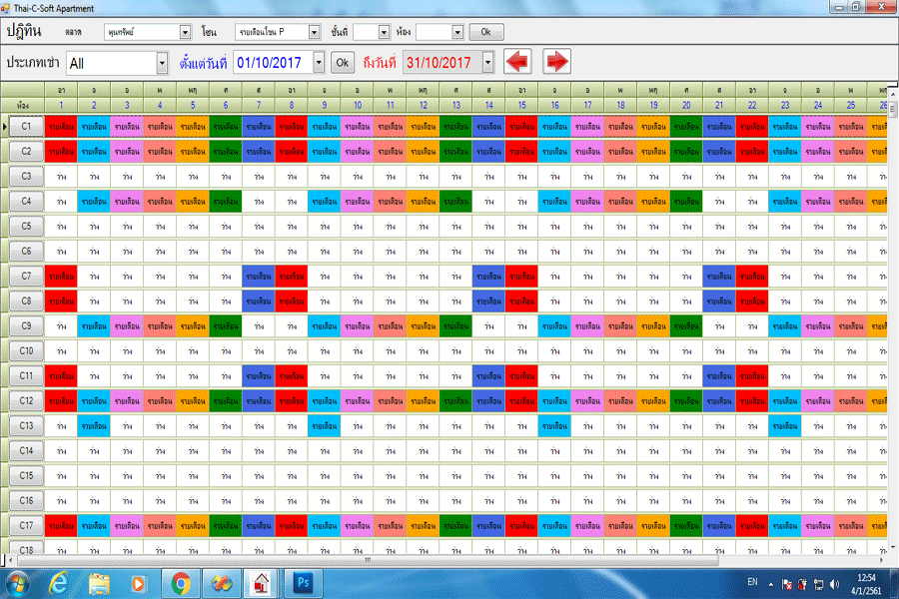Expand the ประเภทเช่า 'All' dropdown
Screen dimensions: 899x599
coord(162,63)
